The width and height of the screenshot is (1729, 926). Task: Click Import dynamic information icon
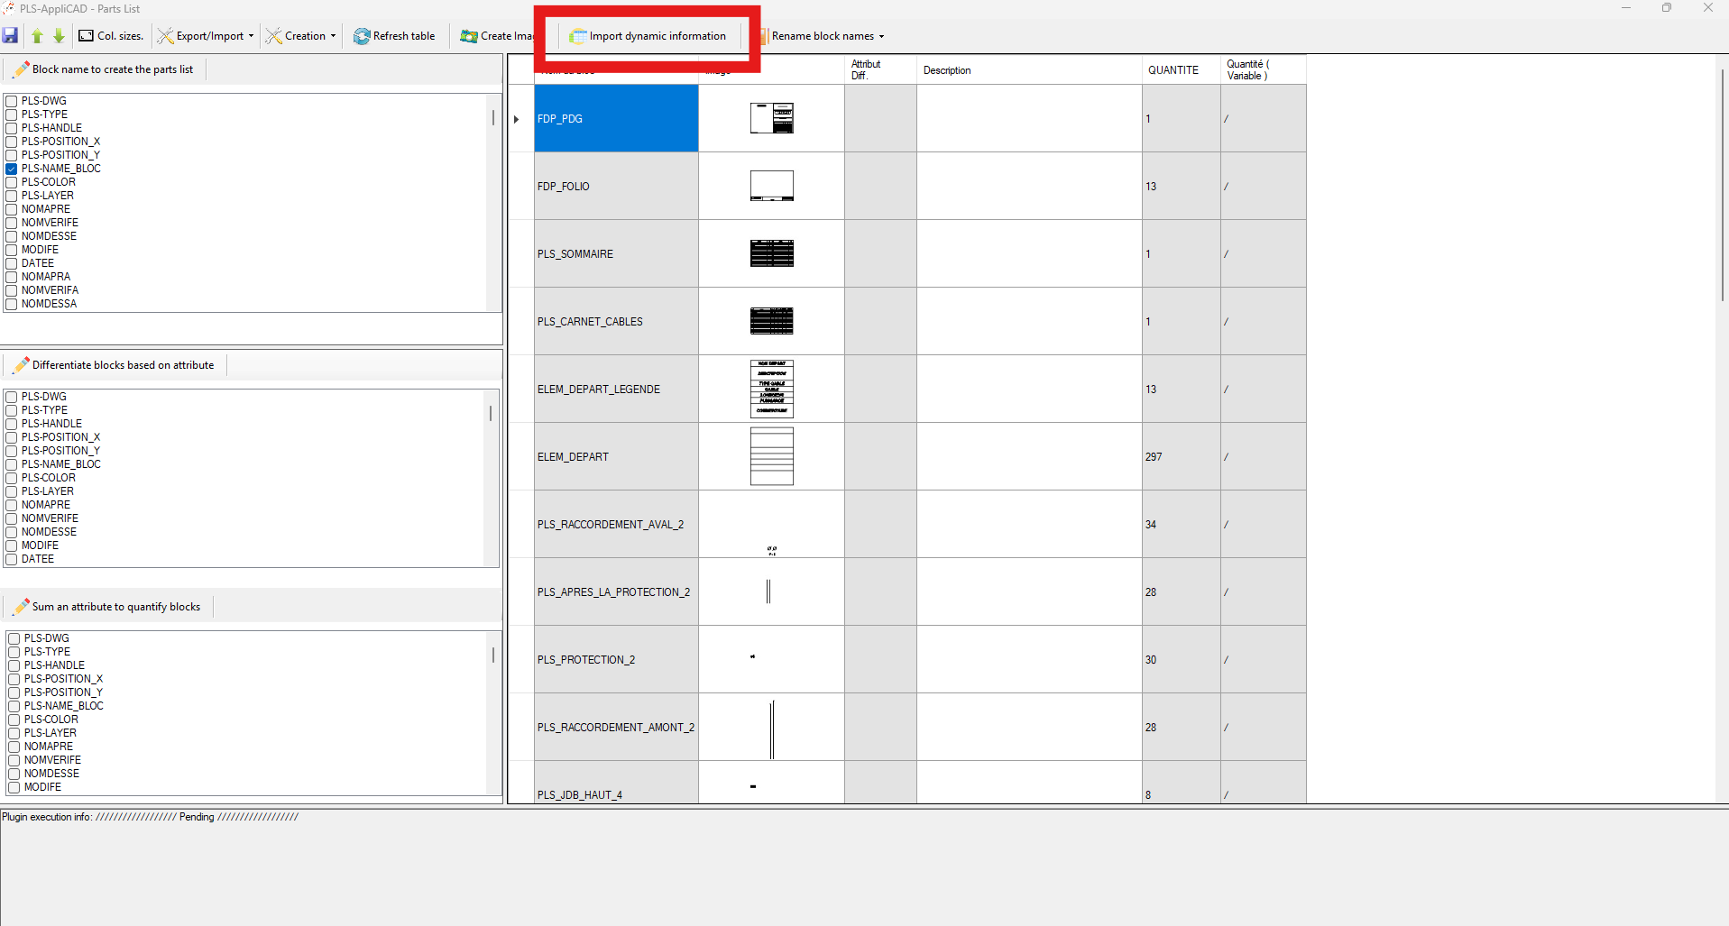tap(578, 36)
